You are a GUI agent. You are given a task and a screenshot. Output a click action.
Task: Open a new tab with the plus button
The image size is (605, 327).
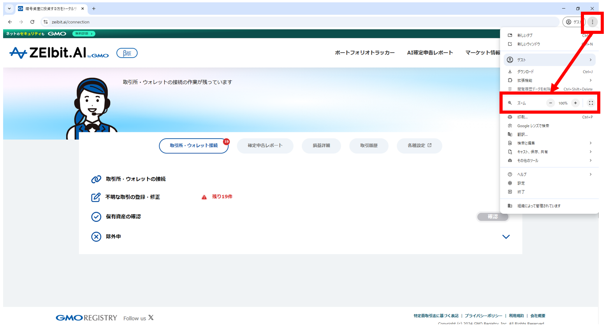(94, 9)
